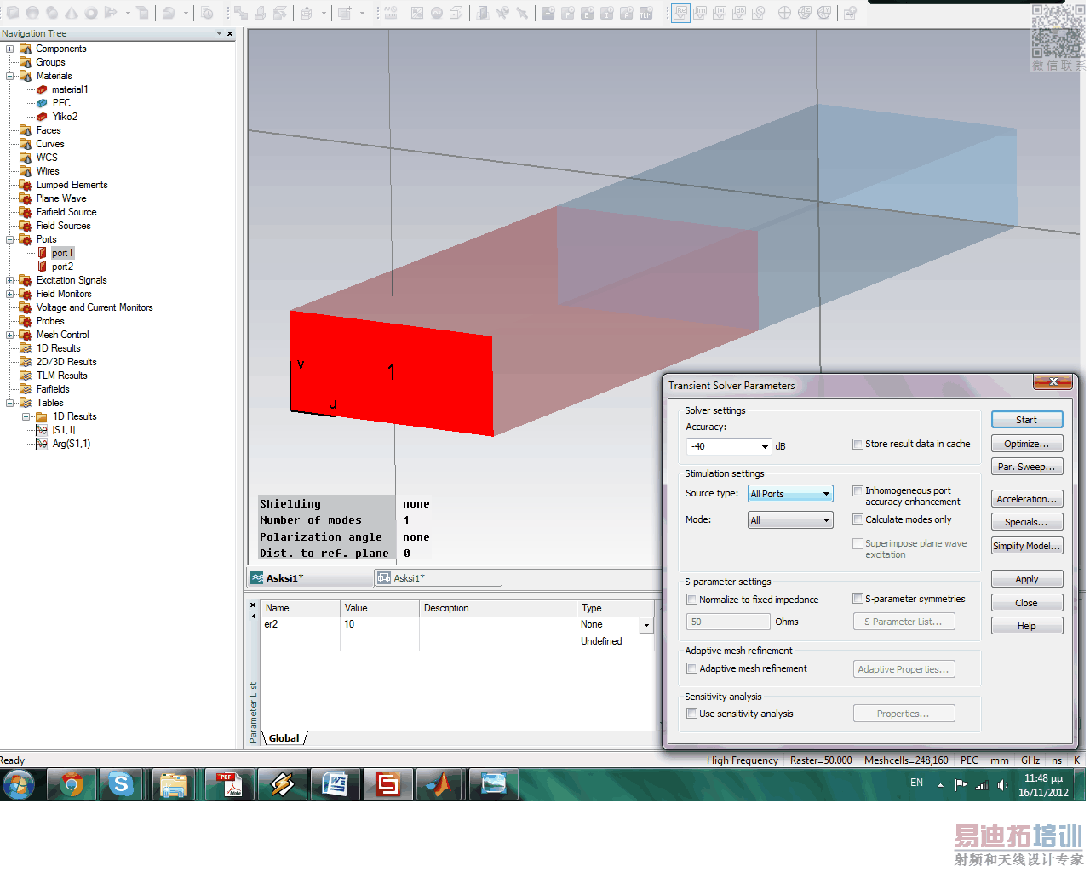Start the Asymptotic solver (A) icon

(626, 13)
